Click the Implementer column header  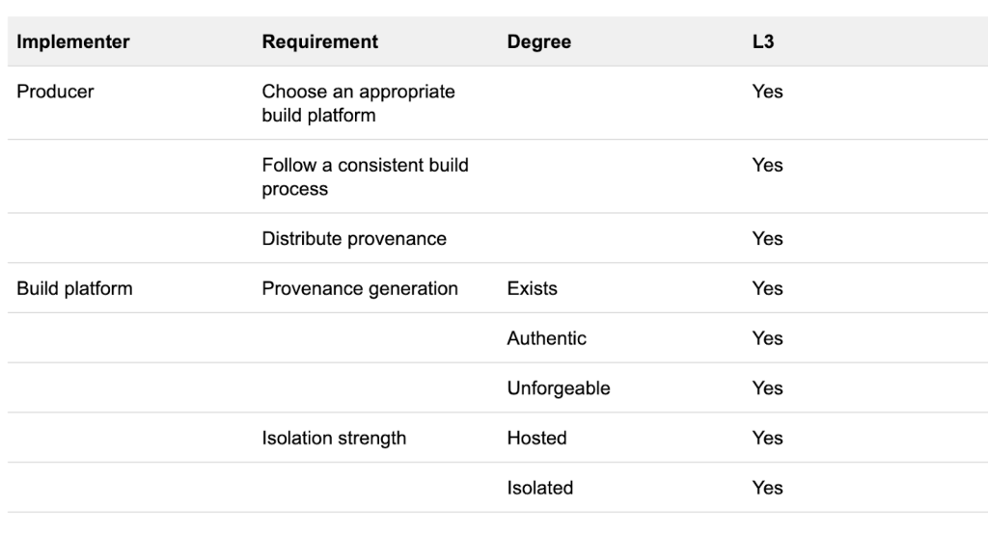[73, 42]
